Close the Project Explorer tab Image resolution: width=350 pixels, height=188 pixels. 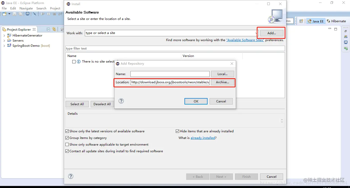(34, 29)
